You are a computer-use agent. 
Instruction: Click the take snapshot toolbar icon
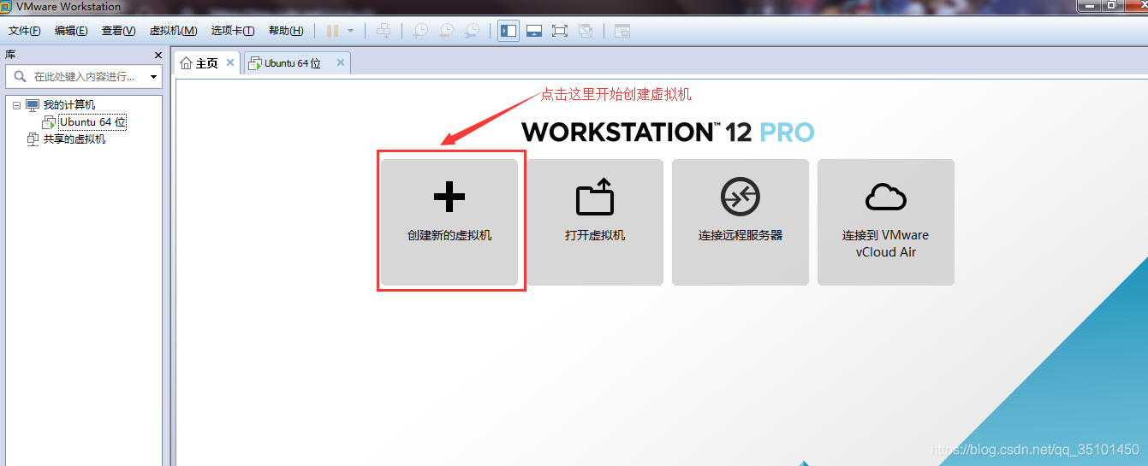[x=420, y=31]
